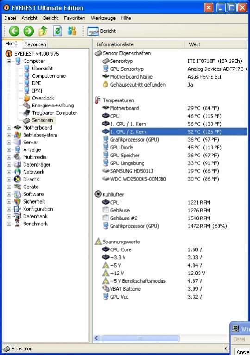Switch to the Favoriten tab
This screenshot has width=250, height=355.
(x=35, y=44)
